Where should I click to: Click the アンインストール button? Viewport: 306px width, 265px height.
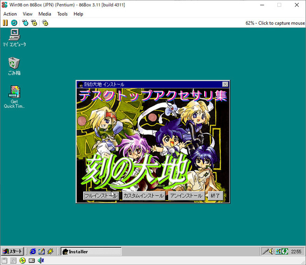pos(186,196)
